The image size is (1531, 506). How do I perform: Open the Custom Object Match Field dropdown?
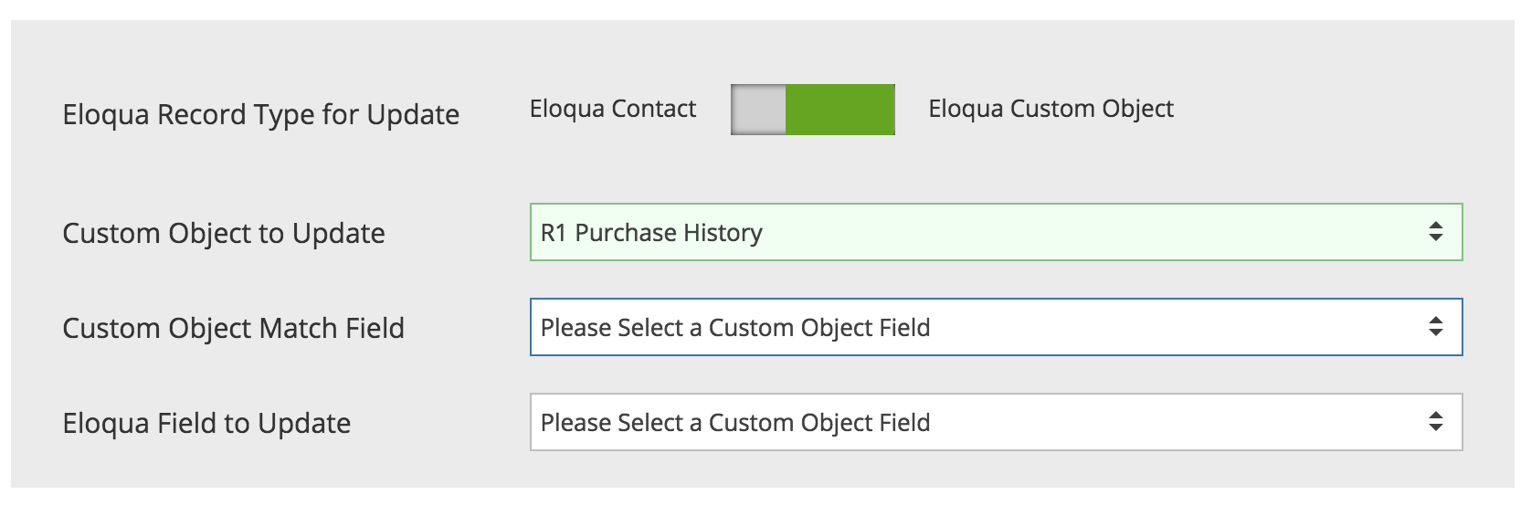tap(996, 327)
